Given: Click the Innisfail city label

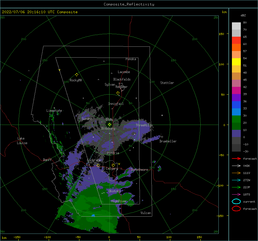Looking at the screenshot, I should (x=116, y=104).
